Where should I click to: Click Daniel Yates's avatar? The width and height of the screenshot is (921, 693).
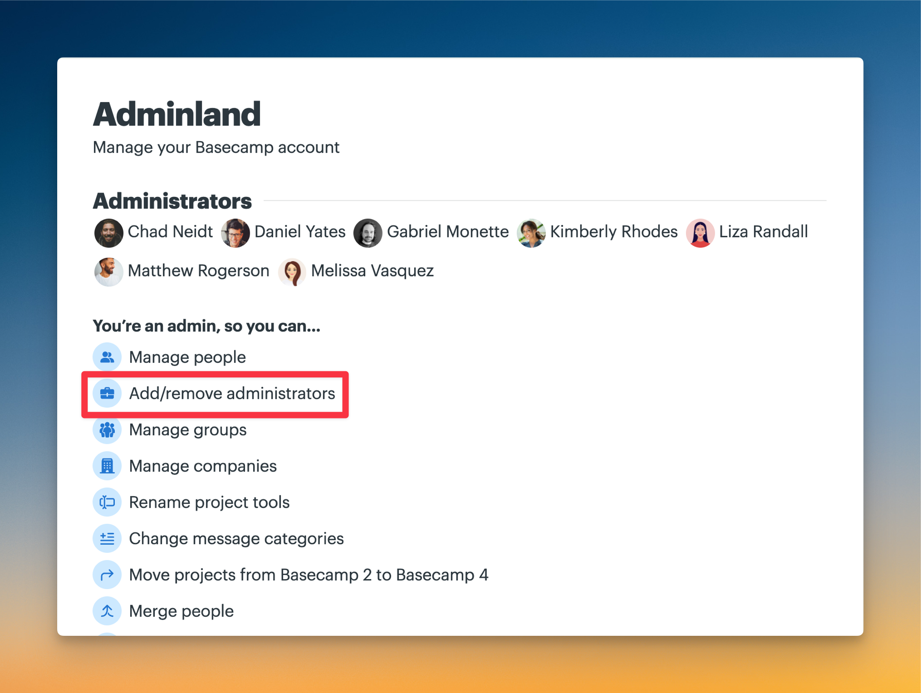235,233
